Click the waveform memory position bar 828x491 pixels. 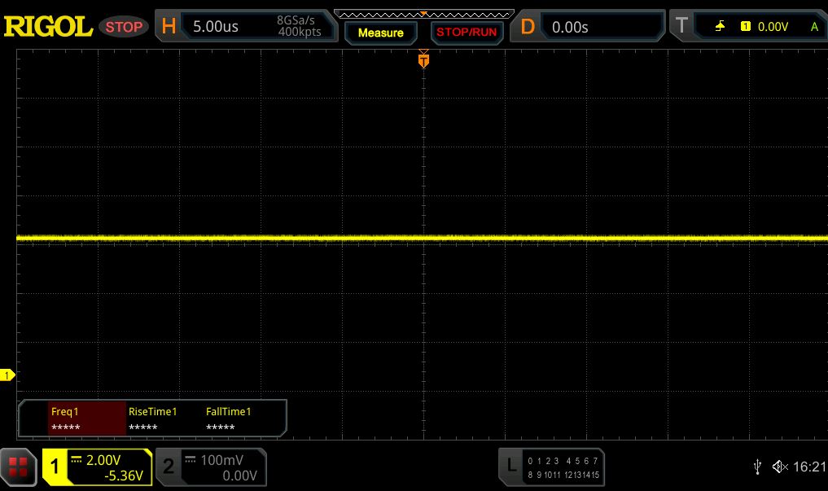pos(423,14)
